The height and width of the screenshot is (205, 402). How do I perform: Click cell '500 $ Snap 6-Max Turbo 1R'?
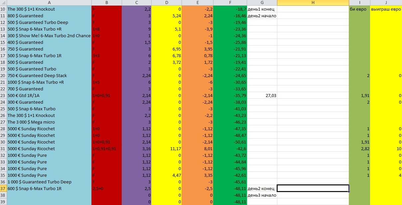click(49, 56)
